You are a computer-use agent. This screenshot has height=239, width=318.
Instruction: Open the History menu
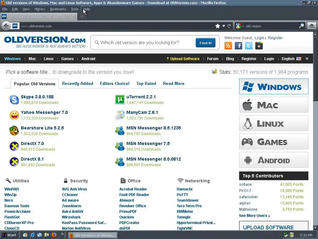[40, 9]
